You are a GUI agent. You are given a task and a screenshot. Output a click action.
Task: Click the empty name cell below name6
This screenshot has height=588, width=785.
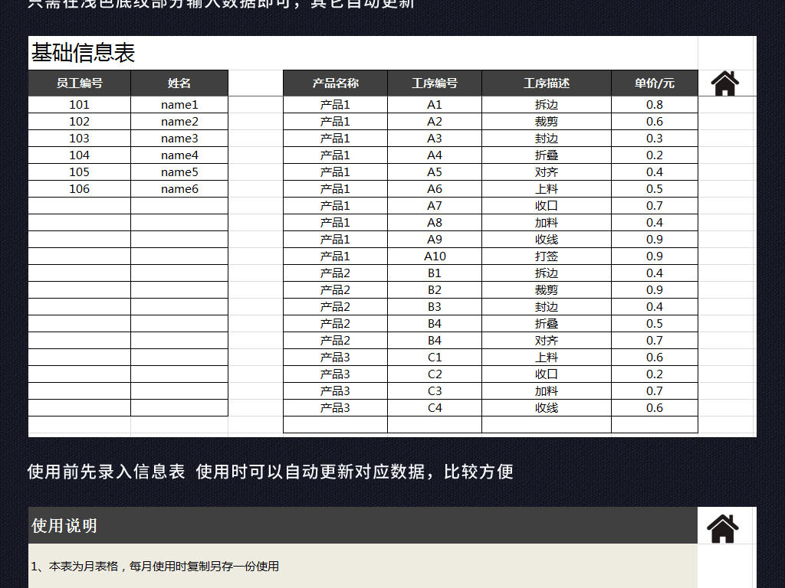(x=179, y=205)
